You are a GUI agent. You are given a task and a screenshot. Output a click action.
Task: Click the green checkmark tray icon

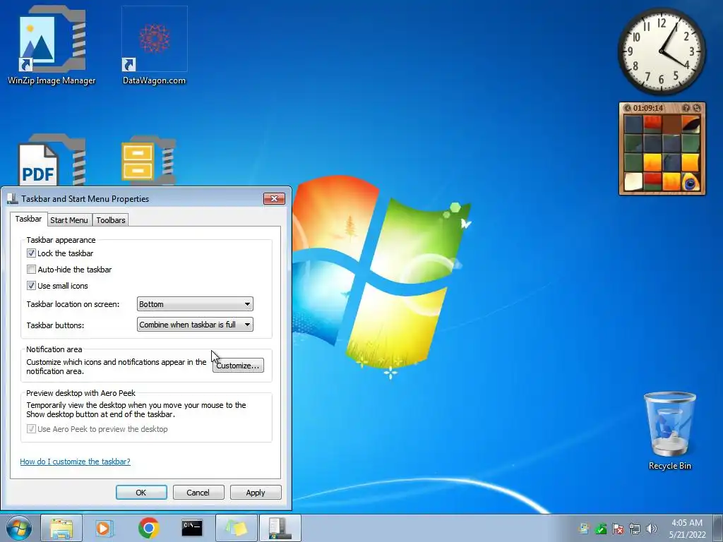coord(601,529)
